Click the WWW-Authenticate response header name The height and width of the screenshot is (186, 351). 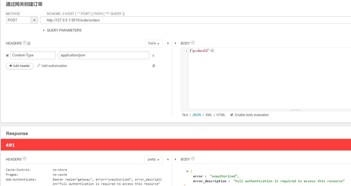(x=21, y=179)
